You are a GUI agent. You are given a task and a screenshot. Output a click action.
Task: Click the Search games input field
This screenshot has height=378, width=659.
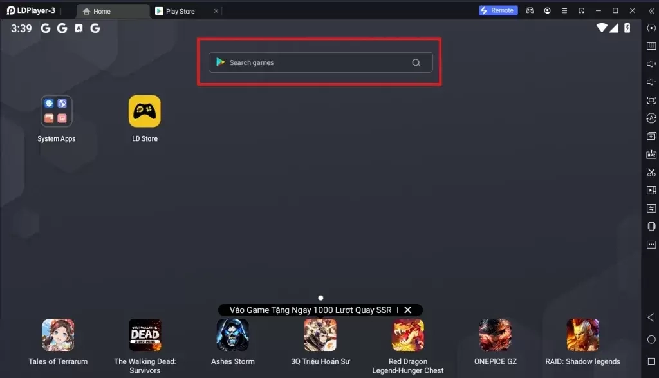pyautogui.click(x=320, y=62)
